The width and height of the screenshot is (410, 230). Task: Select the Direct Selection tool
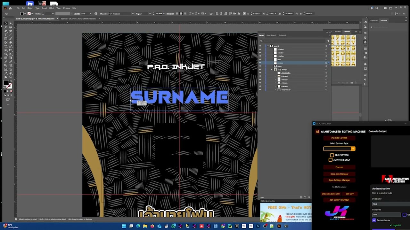[x=11, y=23]
